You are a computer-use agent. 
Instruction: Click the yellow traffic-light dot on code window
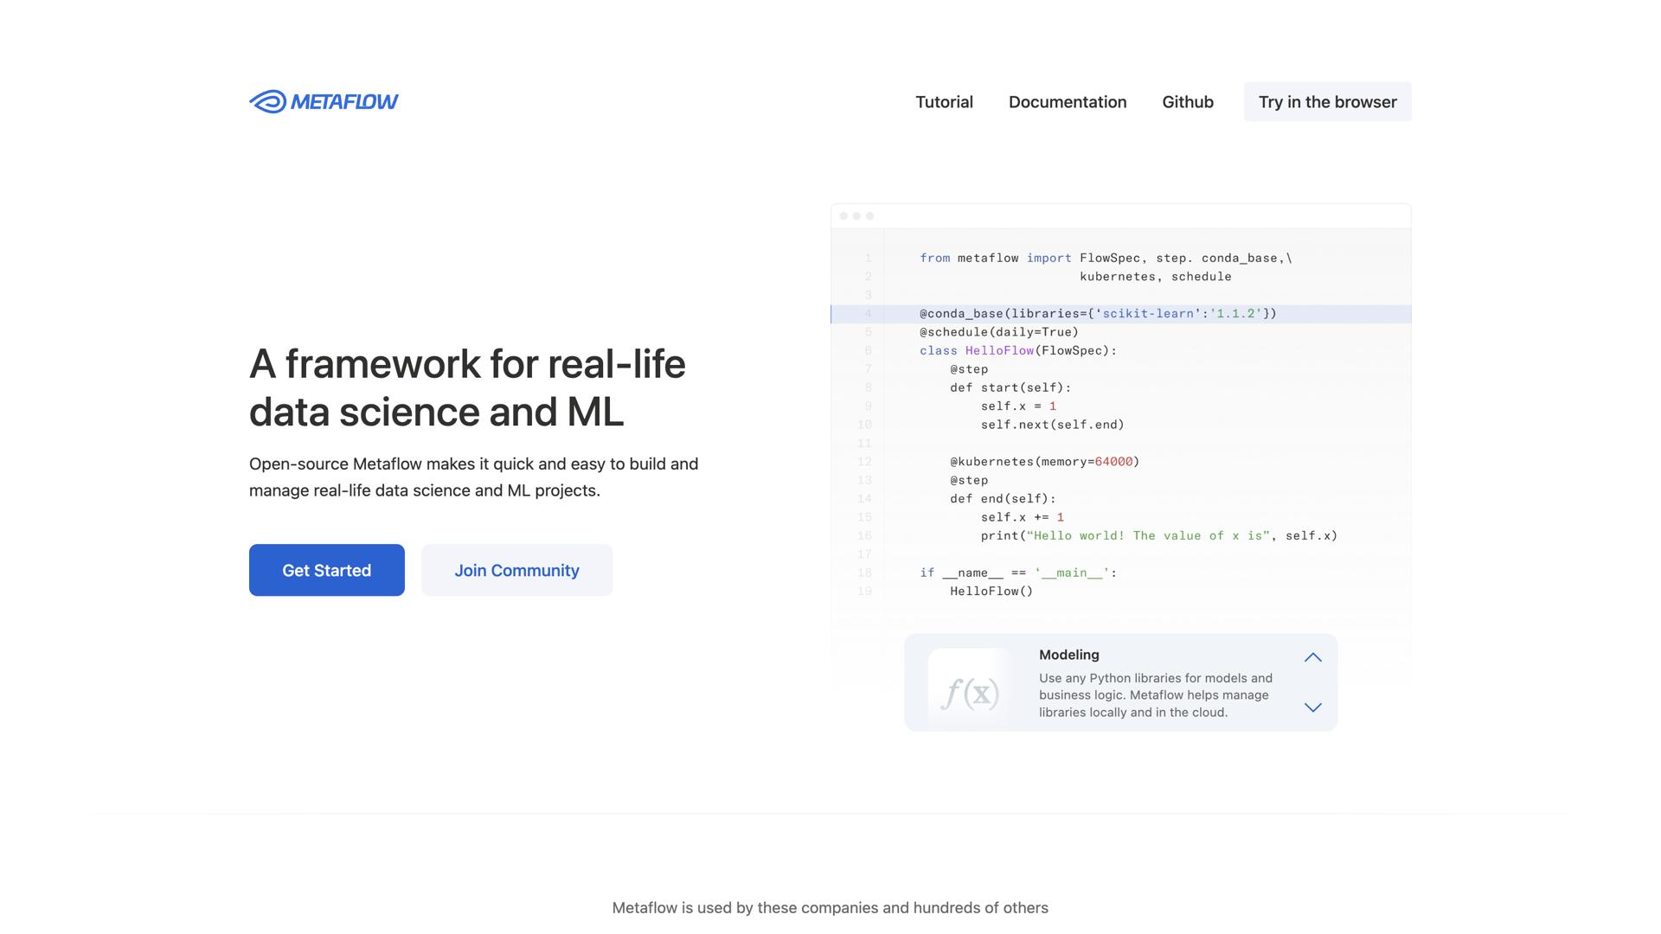tap(857, 216)
